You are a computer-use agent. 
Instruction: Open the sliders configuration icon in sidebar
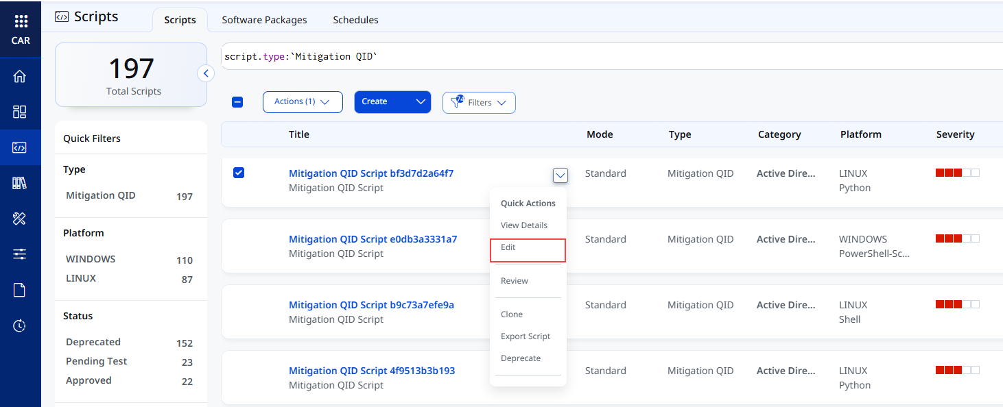[x=20, y=254]
